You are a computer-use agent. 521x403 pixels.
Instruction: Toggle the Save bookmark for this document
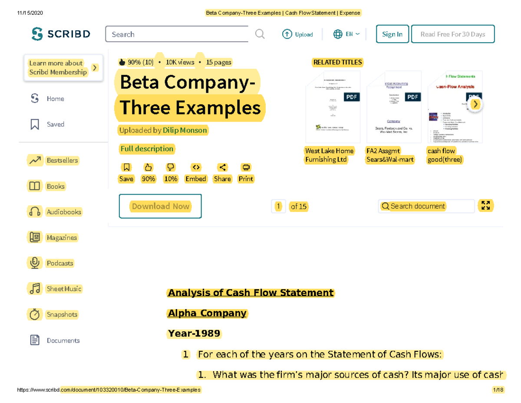(x=126, y=167)
